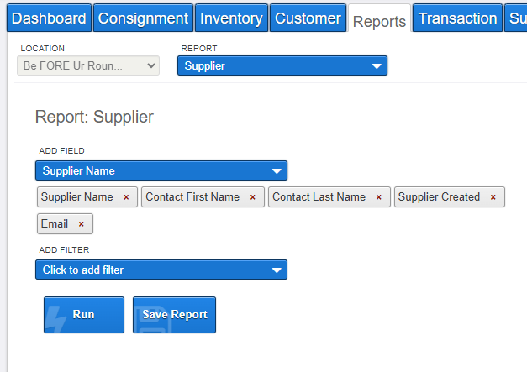Remove the Contact Last Name field tag
The image size is (527, 372).
378,197
